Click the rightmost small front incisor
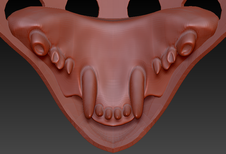The height and width of the screenshot is (154, 226). (x=127, y=111)
